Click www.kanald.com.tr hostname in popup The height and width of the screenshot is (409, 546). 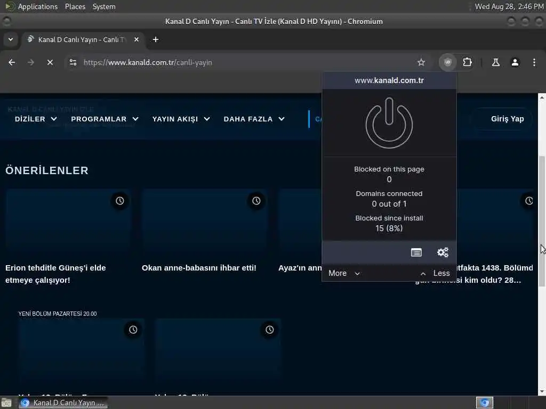[x=389, y=81]
